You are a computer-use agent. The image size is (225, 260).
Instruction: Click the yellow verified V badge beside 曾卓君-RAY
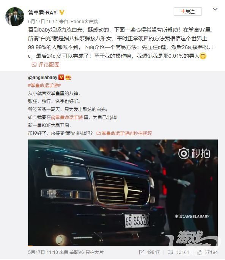[x=62, y=13]
